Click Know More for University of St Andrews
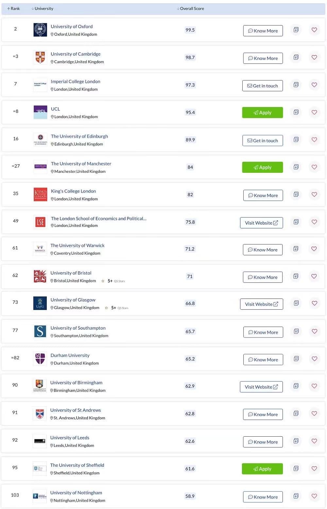The image size is (327, 509). [263, 414]
